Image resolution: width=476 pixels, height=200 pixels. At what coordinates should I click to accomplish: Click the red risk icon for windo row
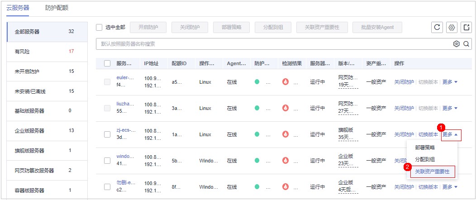(x=286, y=161)
